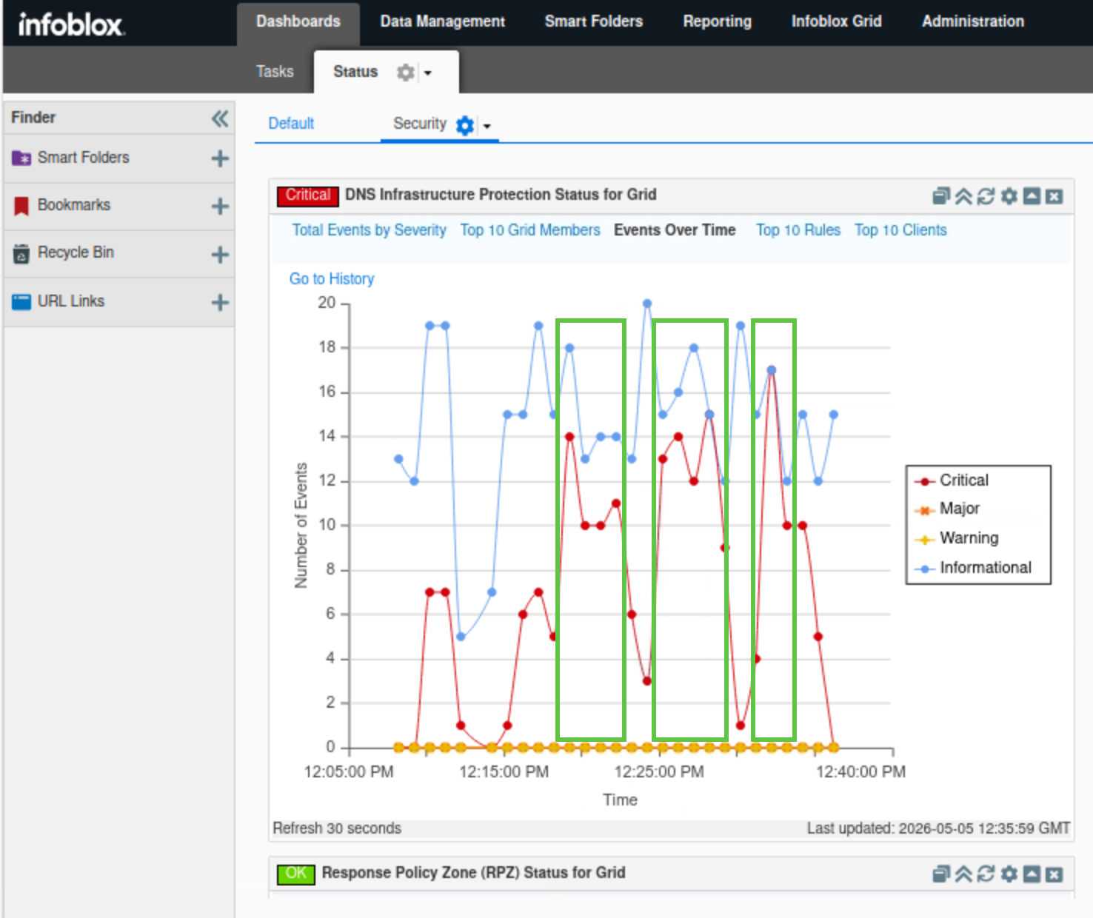Click the red Bookmarks icon in Finder
Viewport: 1093px width, 918px height.
[21, 206]
